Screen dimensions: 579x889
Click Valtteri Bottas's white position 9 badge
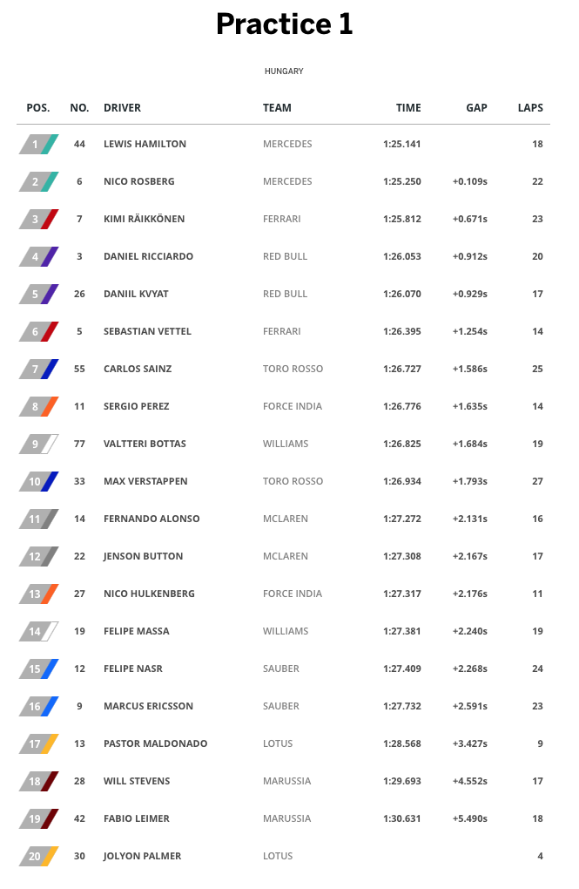(x=38, y=444)
